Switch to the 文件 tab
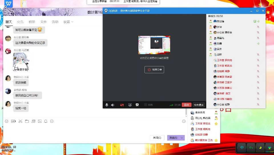 [43, 22]
